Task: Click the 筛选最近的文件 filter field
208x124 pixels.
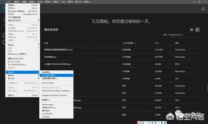Action: tap(184, 35)
